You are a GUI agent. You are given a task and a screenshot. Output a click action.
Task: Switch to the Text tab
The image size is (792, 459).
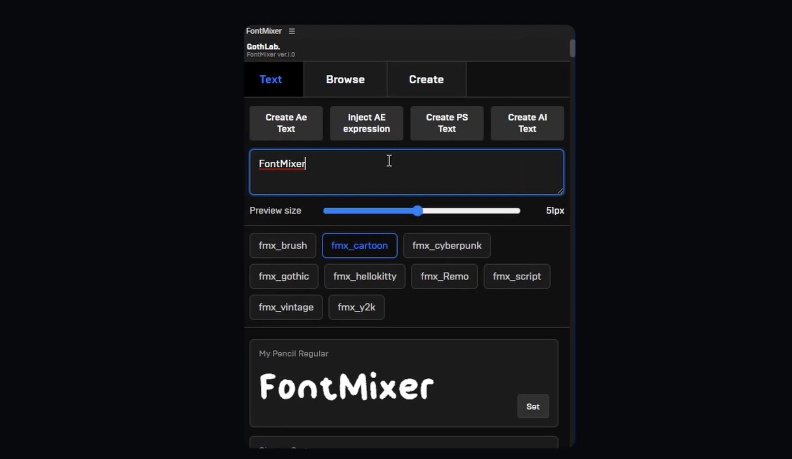pos(271,79)
